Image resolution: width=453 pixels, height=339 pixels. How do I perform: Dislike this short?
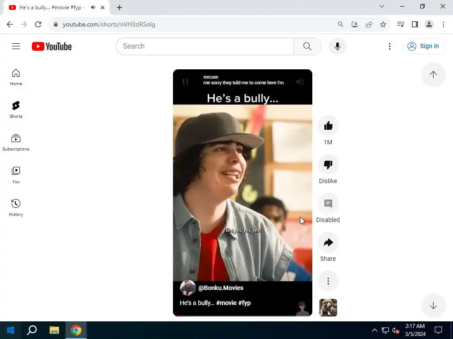coord(328,165)
